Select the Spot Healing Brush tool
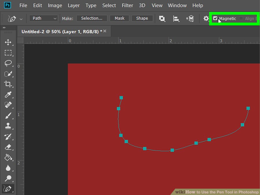This screenshot has width=260, height=195. [x=8, y=105]
